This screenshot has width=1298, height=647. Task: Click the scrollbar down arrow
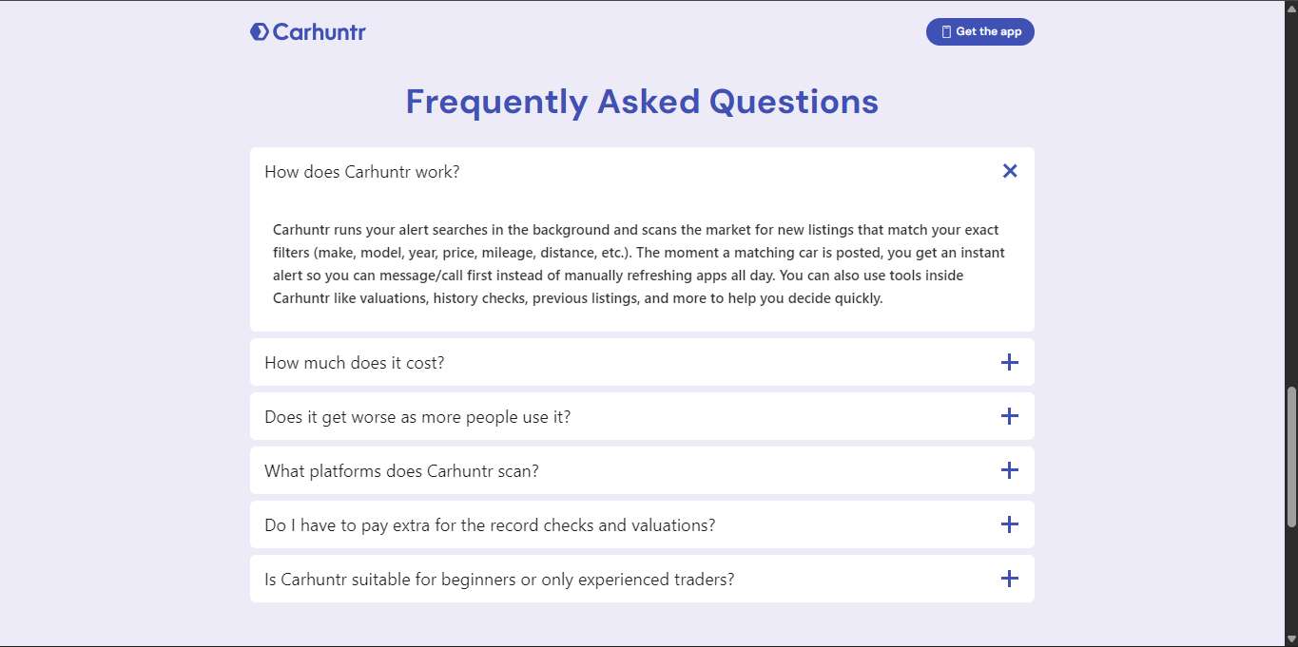tap(1291, 638)
